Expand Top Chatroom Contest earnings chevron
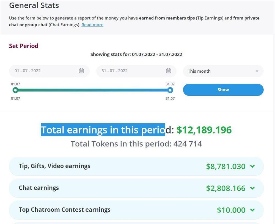The image size is (275, 224). tap(252, 210)
